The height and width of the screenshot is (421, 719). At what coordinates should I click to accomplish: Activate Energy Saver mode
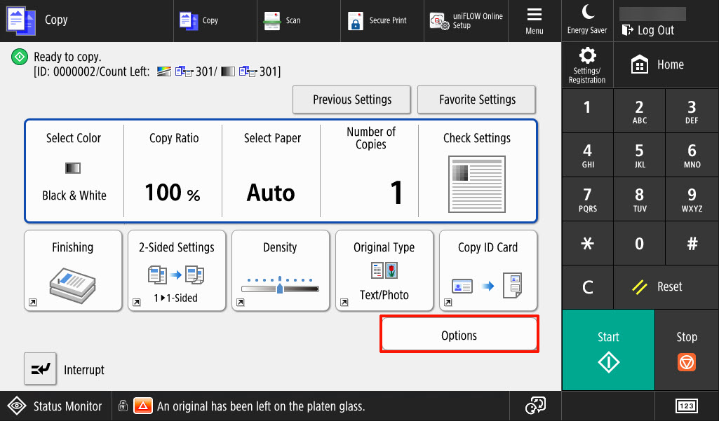[x=587, y=20]
